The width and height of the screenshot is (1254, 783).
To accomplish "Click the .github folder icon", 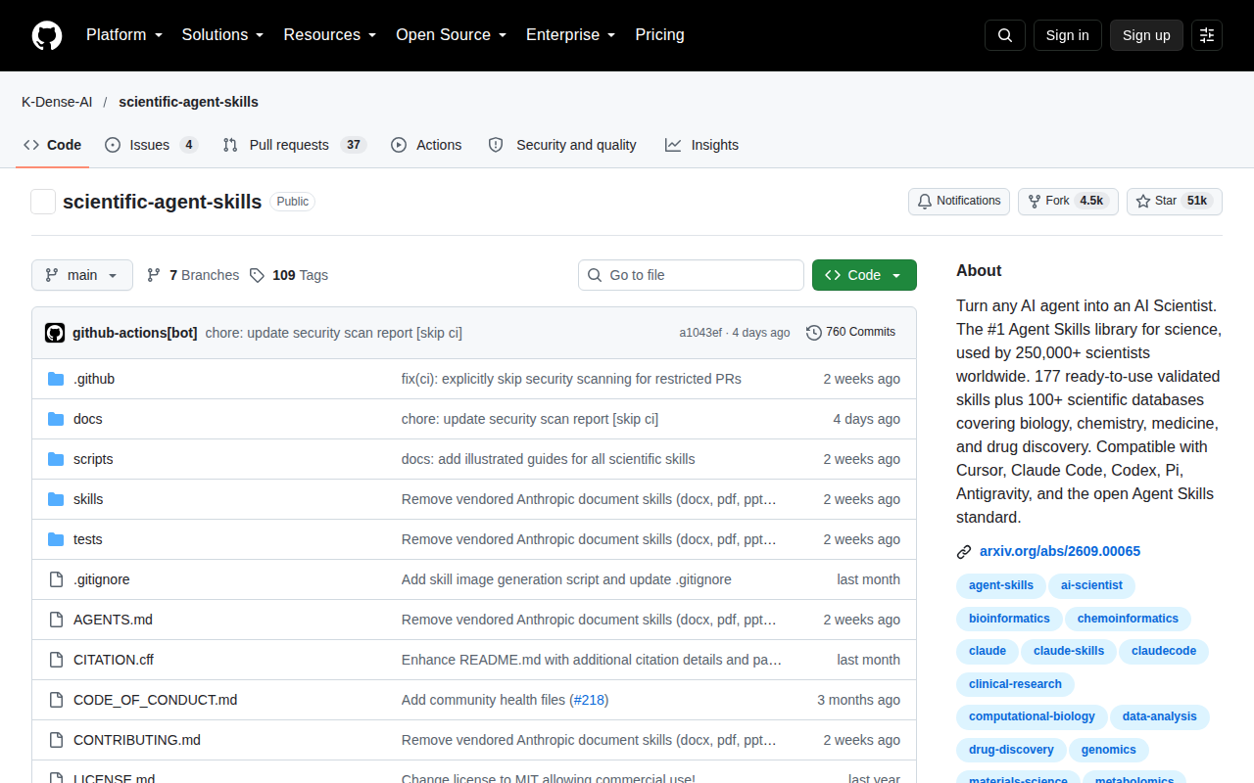I will [x=56, y=379].
